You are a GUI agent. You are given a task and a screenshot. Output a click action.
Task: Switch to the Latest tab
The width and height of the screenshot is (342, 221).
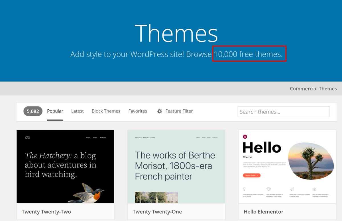(x=78, y=111)
